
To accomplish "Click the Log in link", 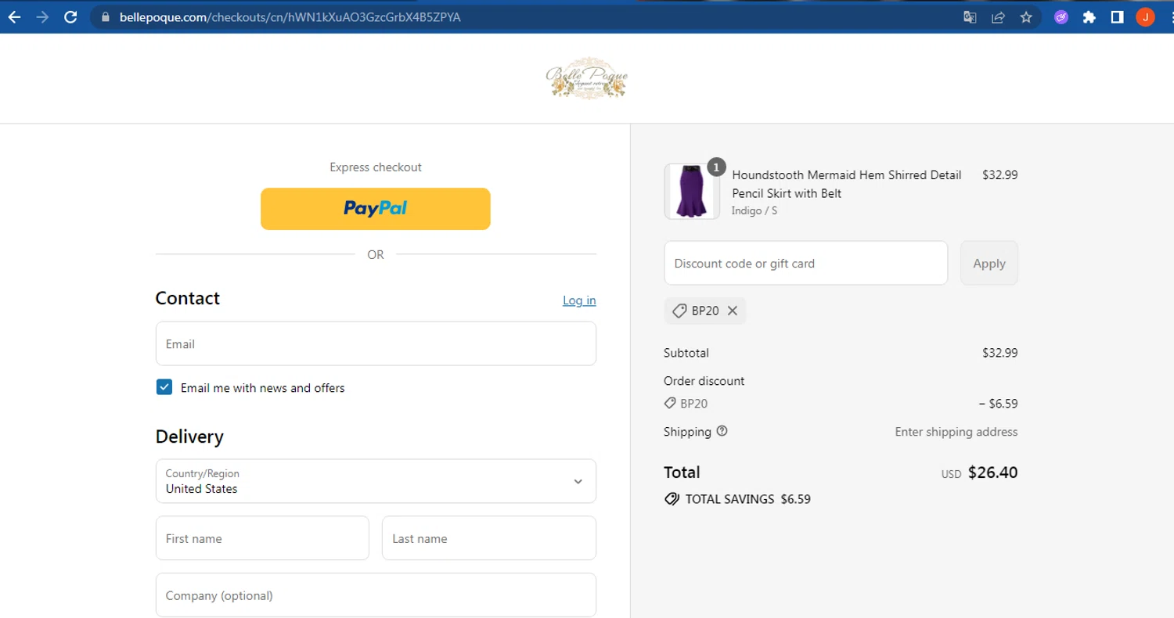I will coord(579,300).
